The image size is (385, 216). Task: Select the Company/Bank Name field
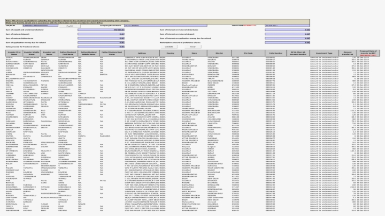(x=165, y=25)
